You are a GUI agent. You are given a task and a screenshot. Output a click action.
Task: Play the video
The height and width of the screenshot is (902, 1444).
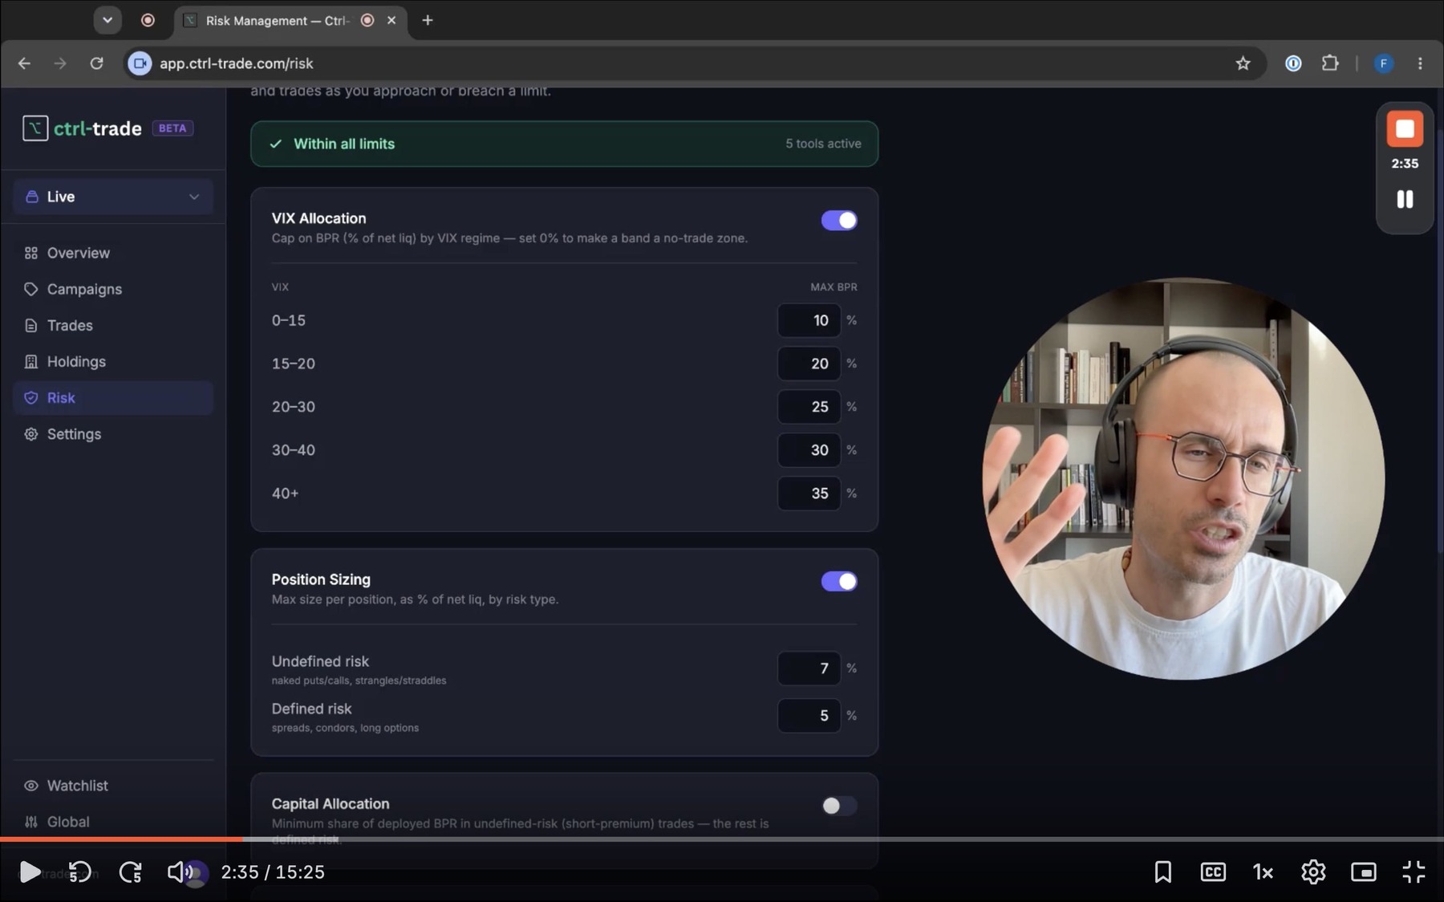(x=30, y=872)
